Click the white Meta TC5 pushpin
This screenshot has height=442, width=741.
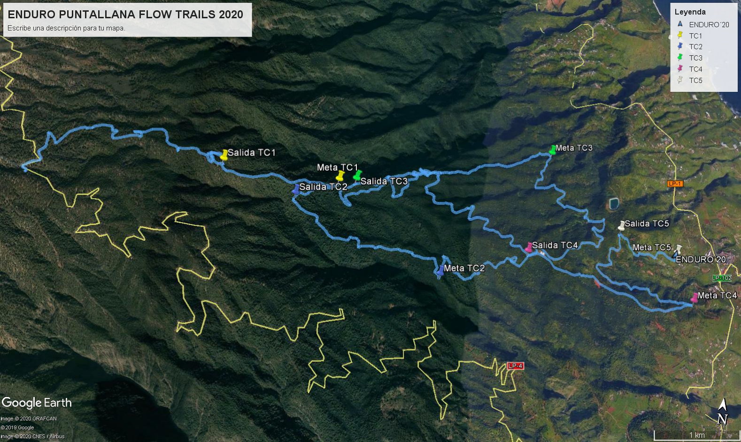(679, 249)
